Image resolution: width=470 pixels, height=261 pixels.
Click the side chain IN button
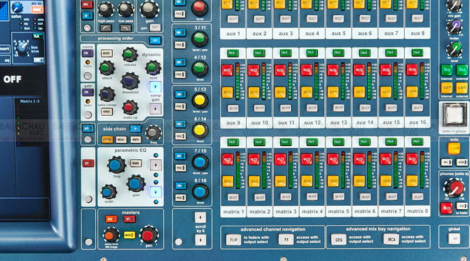tap(135, 129)
